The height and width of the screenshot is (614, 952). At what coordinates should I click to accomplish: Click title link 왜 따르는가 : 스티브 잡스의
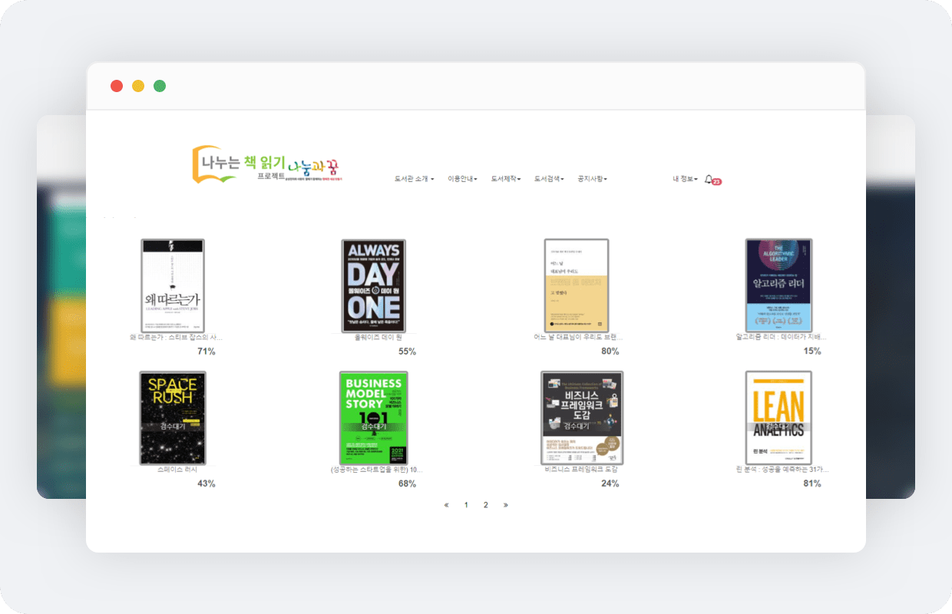coord(176,337)
